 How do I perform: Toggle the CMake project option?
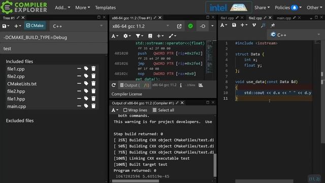pyautogui.click(x=35, y=25)
